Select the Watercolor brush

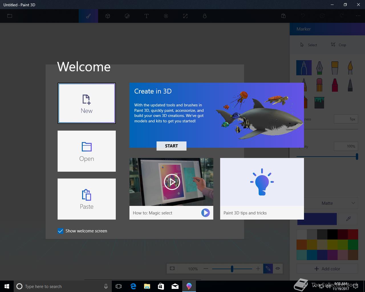[x=350, y=68]
